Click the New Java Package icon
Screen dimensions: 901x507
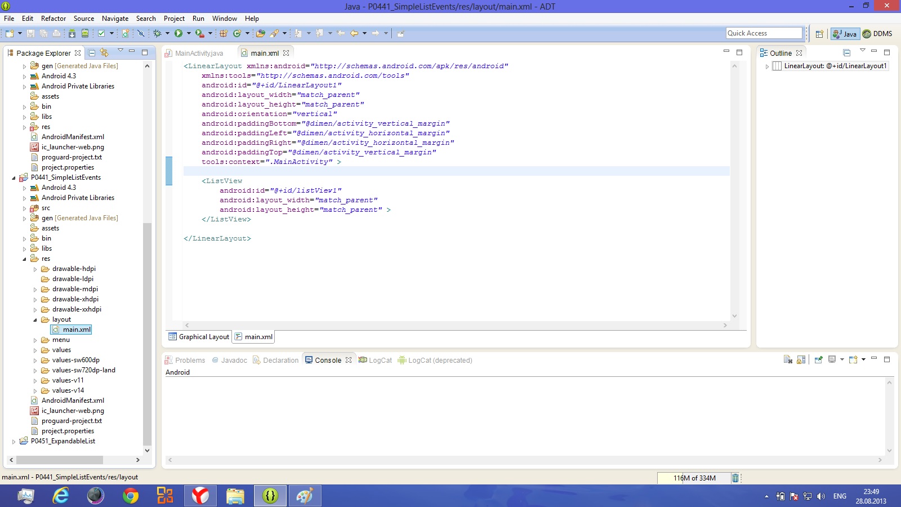[224, 34]
